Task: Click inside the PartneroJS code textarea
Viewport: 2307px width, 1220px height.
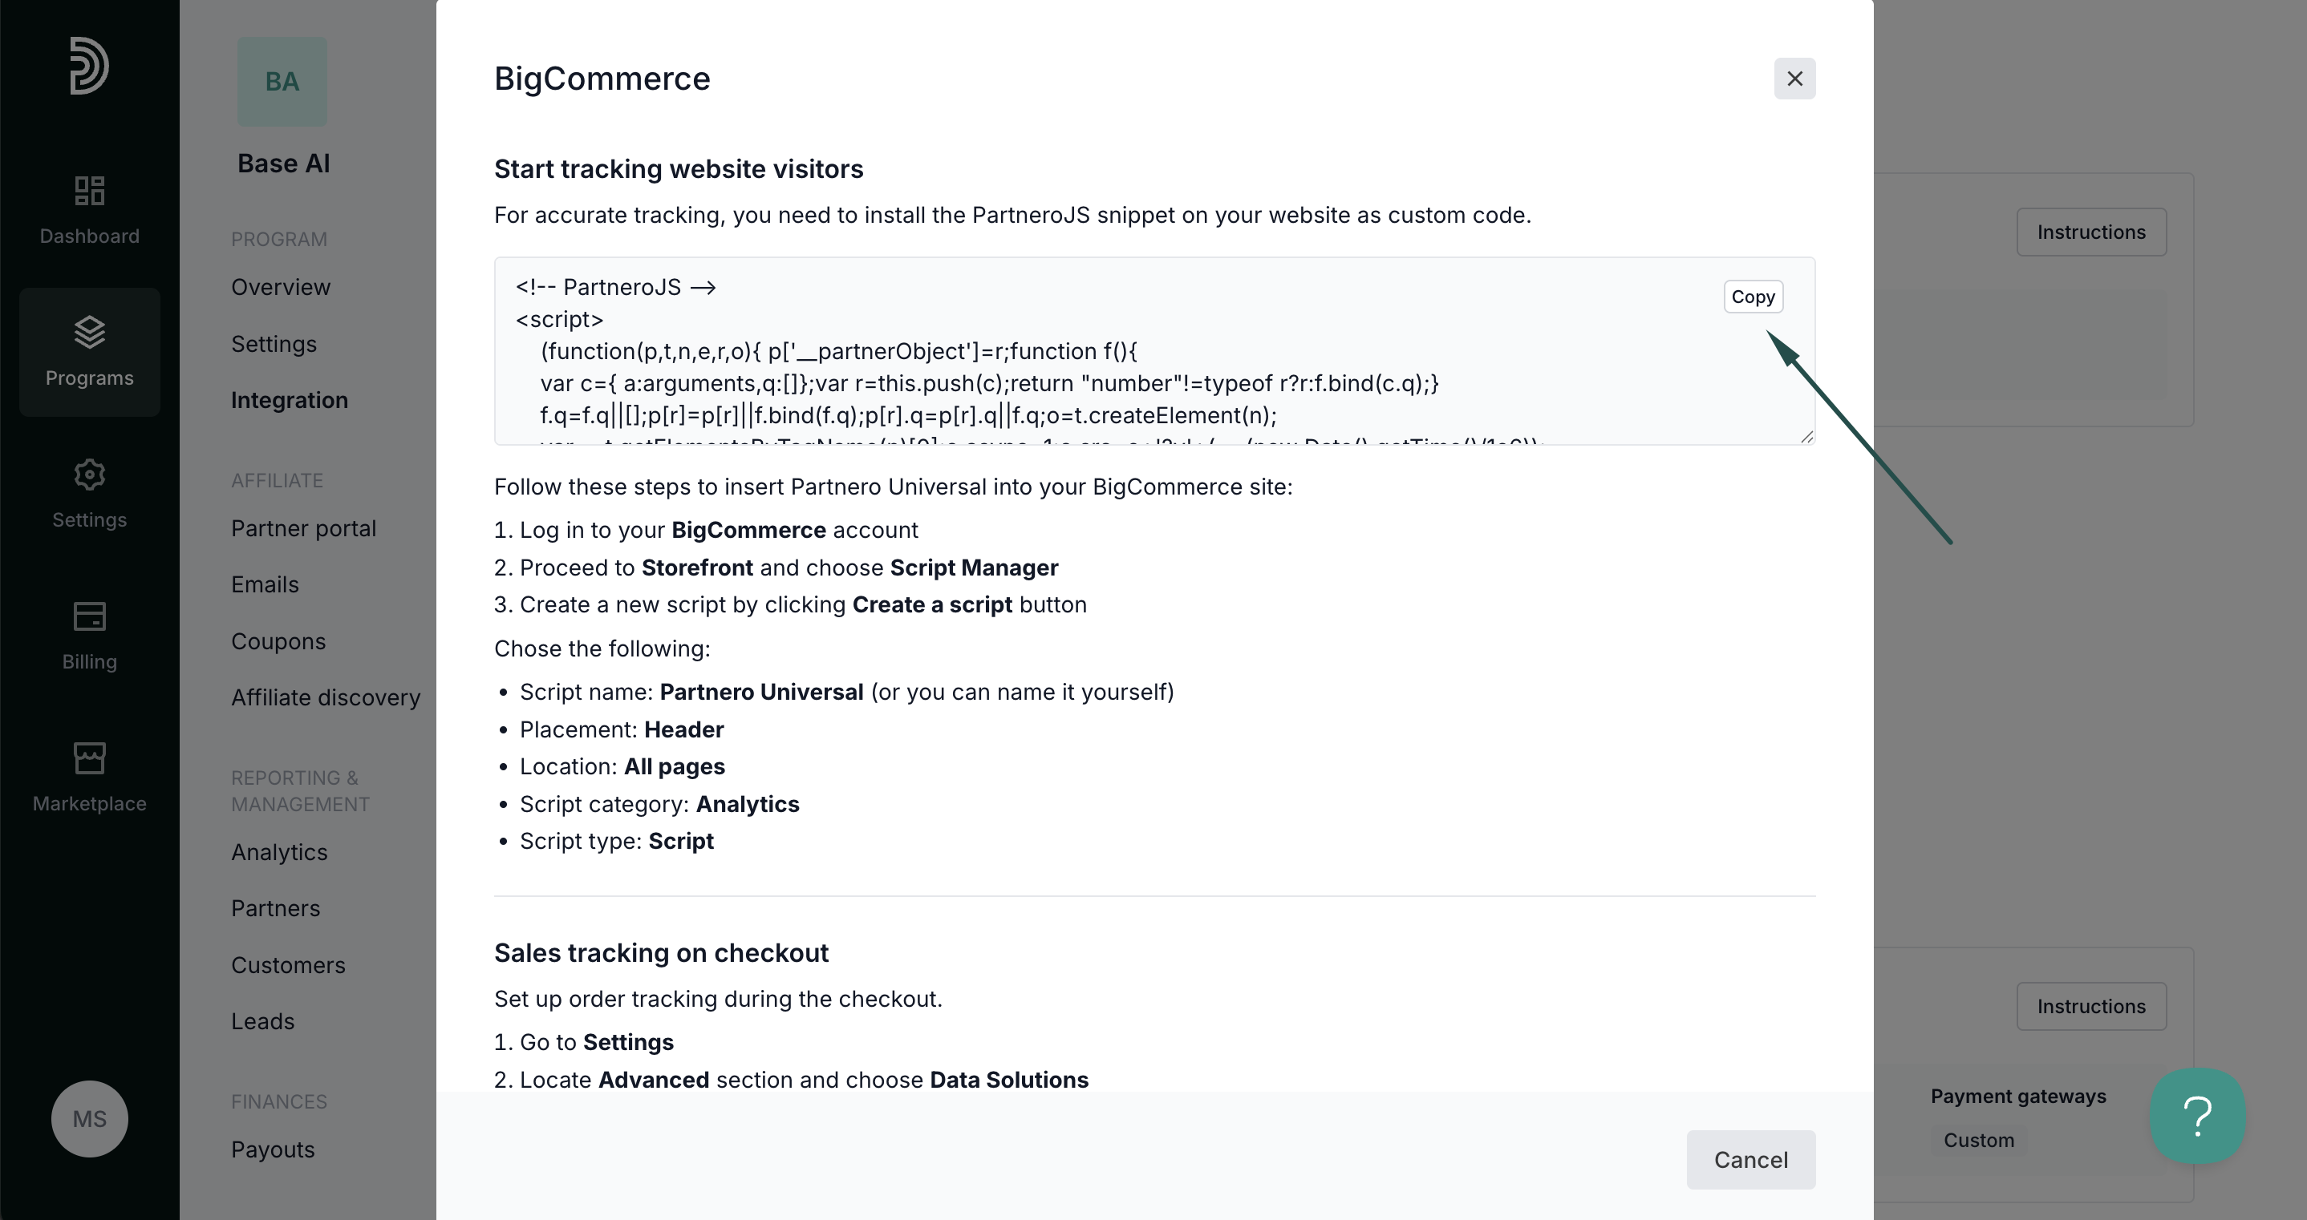Action: tap(1154, 351)
